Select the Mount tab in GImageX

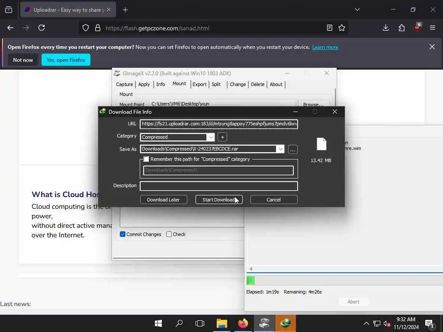pos(180,83)
